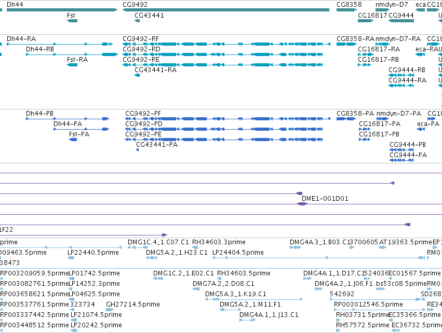Click the CG16817-RA transcript label
The image size is (442, 333).
tap(379, 49)
